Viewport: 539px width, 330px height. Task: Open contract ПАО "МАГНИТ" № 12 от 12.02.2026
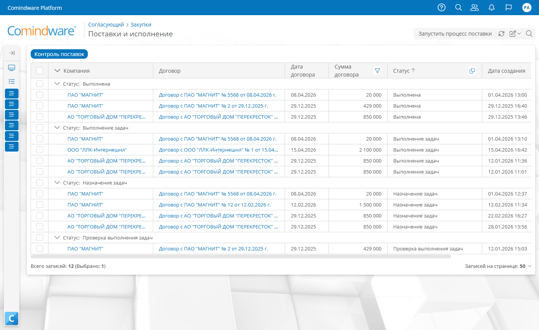[x=215, y=205]
